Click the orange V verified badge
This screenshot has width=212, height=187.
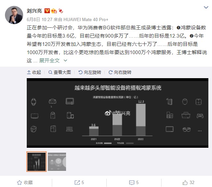[x=47, y=11]
